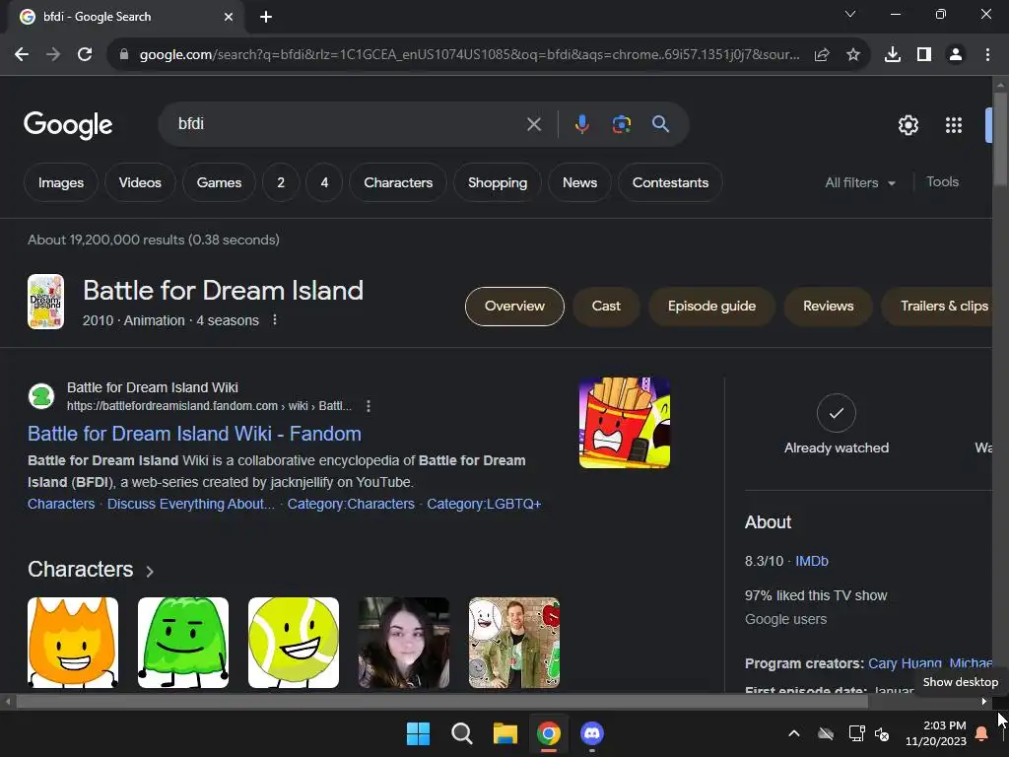Open the Firey character thumbnail
Screen dimensions: 1009x757
pos(73,643)
